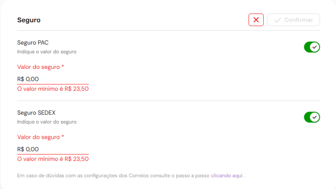336x189 pixels.
Task: Click the required asterisk on PAC's label
Action: [63, 66]
